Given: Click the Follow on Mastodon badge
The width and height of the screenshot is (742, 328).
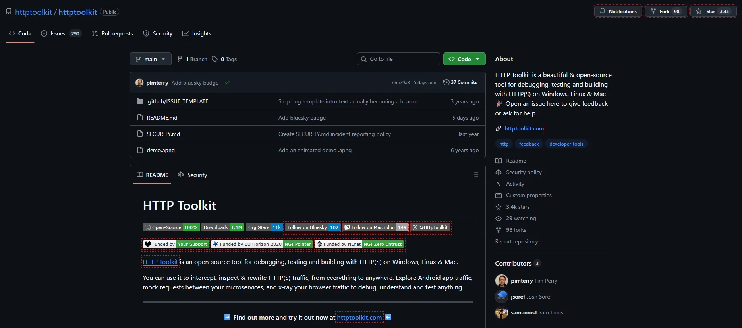Looking at the screenshot, I should coord(375,228).
